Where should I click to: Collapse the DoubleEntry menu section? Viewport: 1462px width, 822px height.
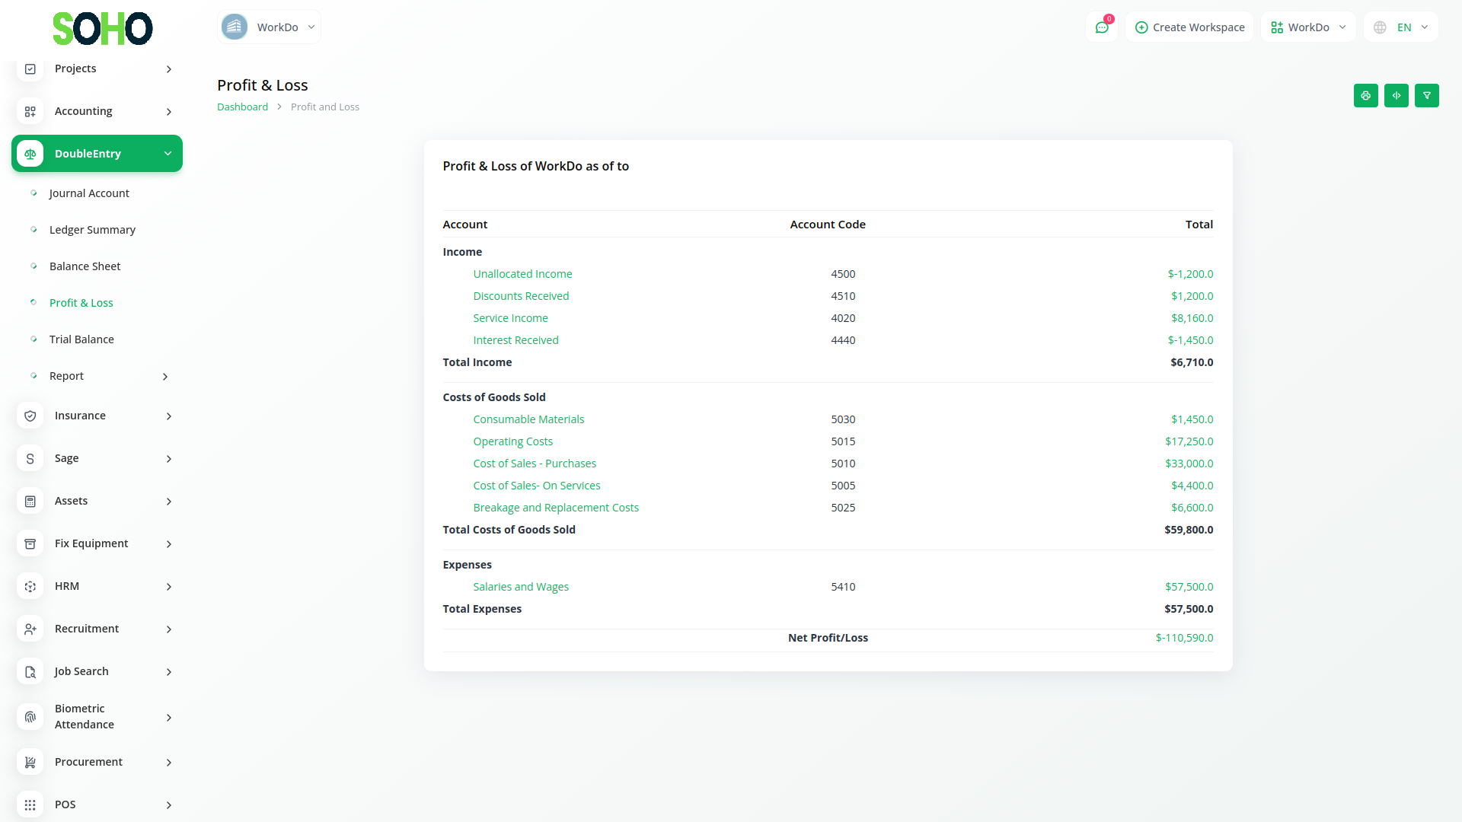click(x=168, y=154)
